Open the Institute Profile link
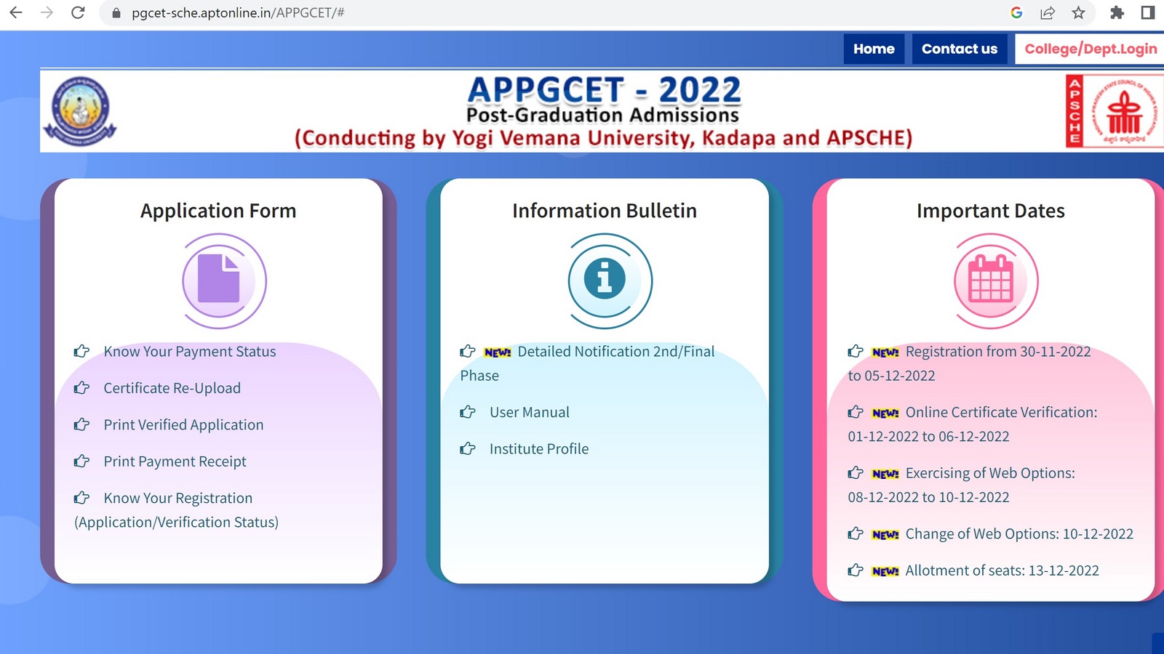This screenshot has width=1164, height=654. click(539, 449)
